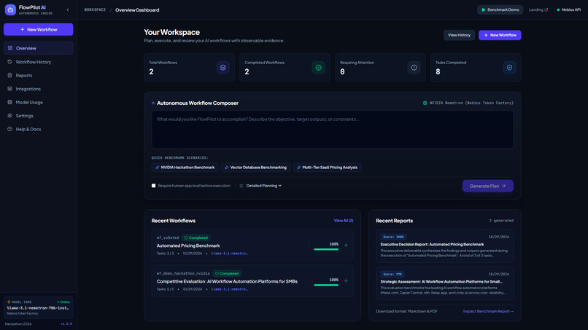Screen dimensions: 588x330
Task: Launch the Benchmark Demo button
Action: (500, 9)
